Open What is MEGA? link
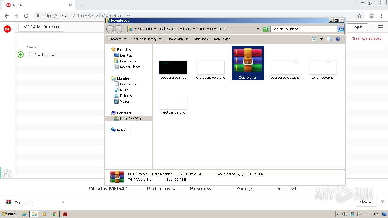The height and width of the screenshot is (218, 388). click(x=108, y=189)
